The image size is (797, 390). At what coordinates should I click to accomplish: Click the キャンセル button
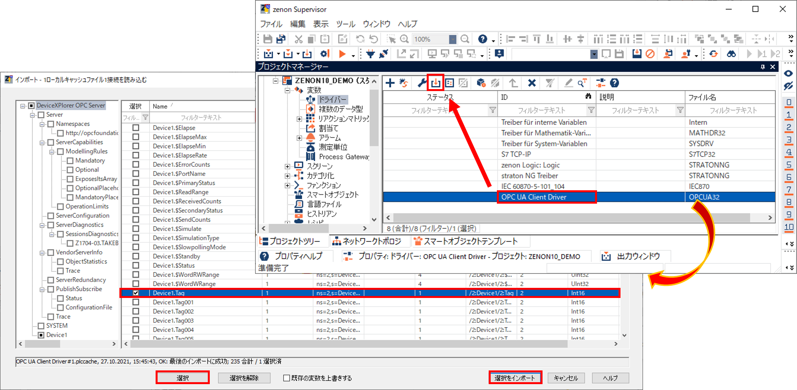click(x=566, y=378)
